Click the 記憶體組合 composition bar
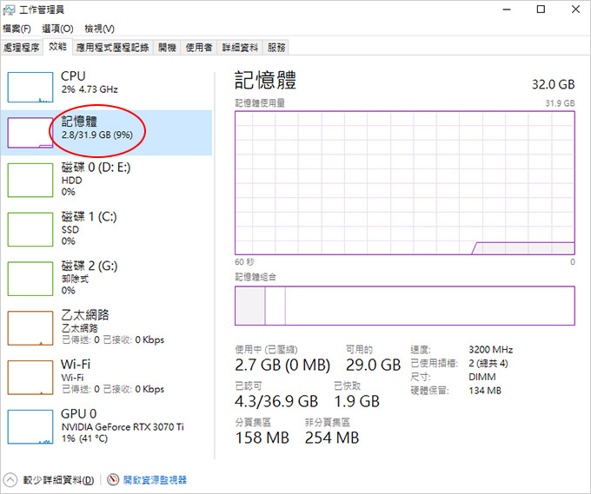This screenshot has height=494, width=591. pos(405,306)
